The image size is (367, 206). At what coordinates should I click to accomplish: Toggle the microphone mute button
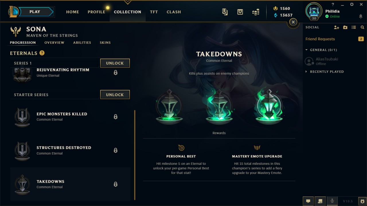tap(332, 201)
